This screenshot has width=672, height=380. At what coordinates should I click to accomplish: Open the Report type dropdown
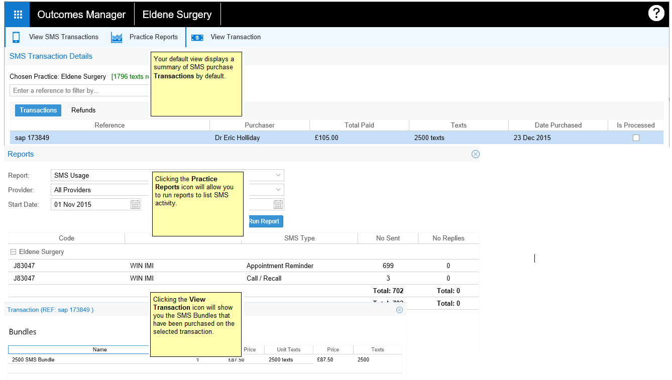[x=278, y=175]
